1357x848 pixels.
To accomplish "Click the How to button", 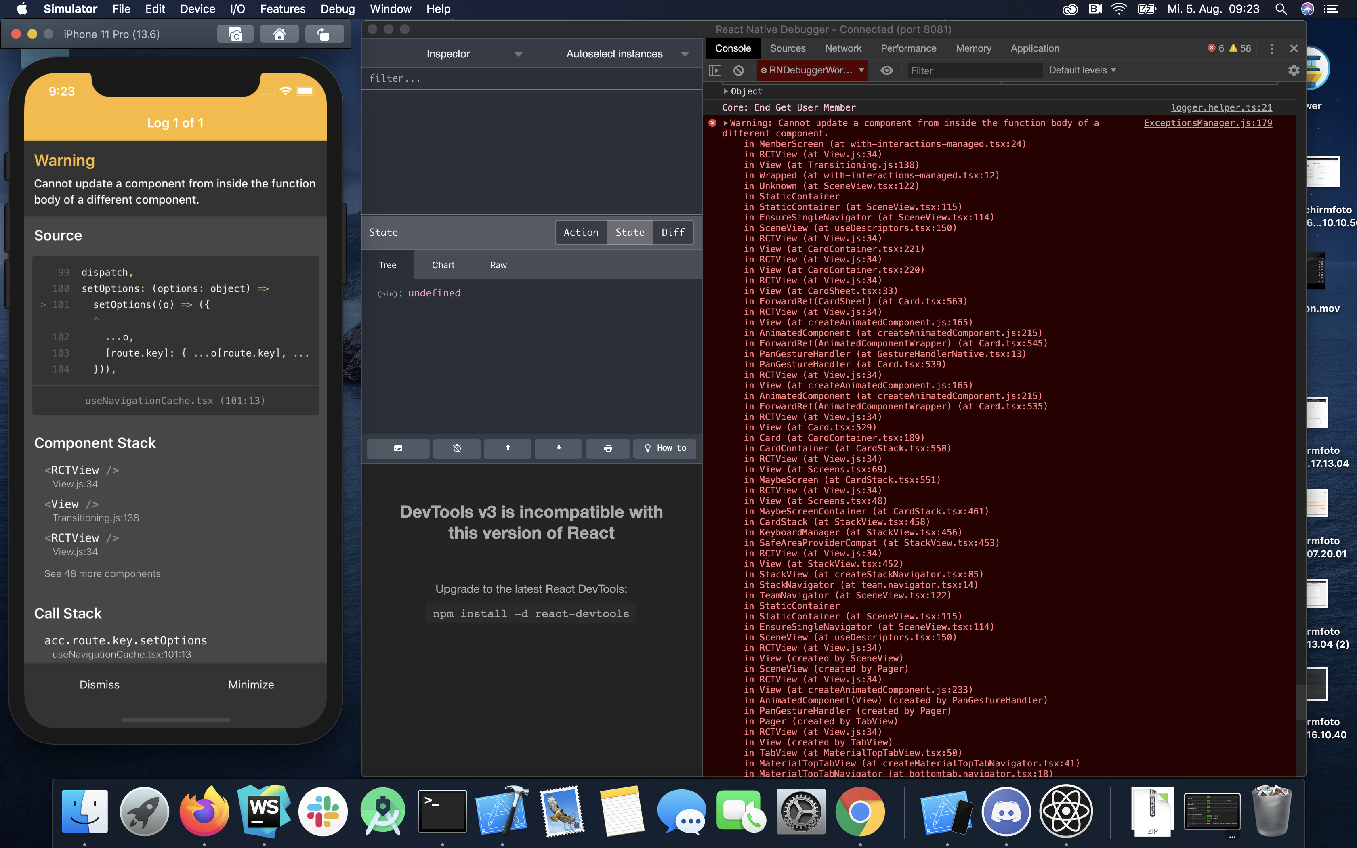I will (665, 448).
